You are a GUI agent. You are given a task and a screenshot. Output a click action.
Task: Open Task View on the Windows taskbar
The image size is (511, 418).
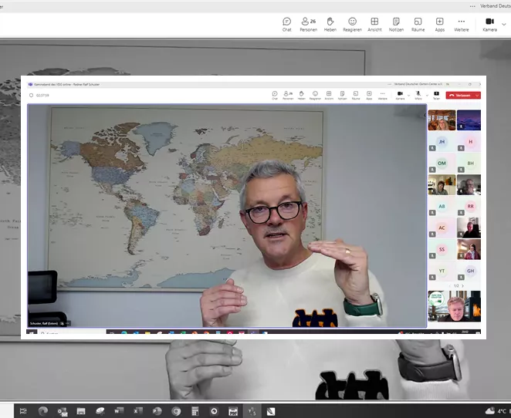tap(23, 411)
